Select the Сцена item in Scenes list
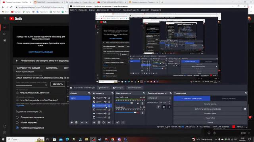 tap(80, 98)
